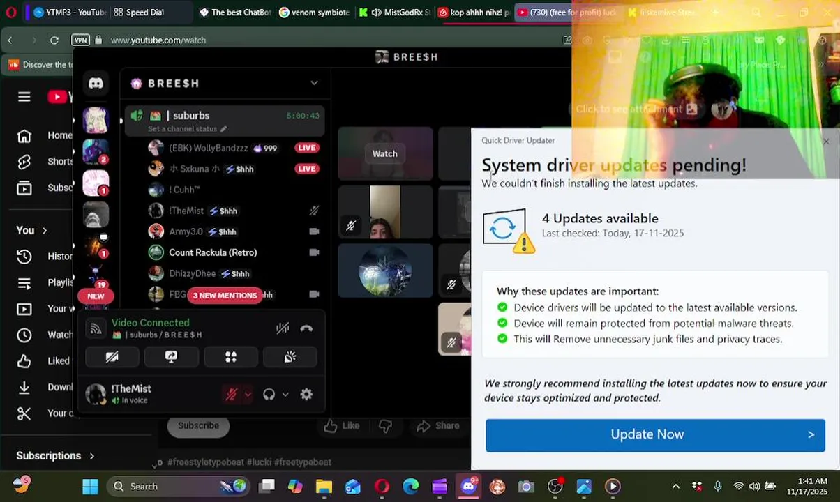Viewport: 840px width, 502px height.
Task: Reload the page in Opera
Action: (54, 40)
